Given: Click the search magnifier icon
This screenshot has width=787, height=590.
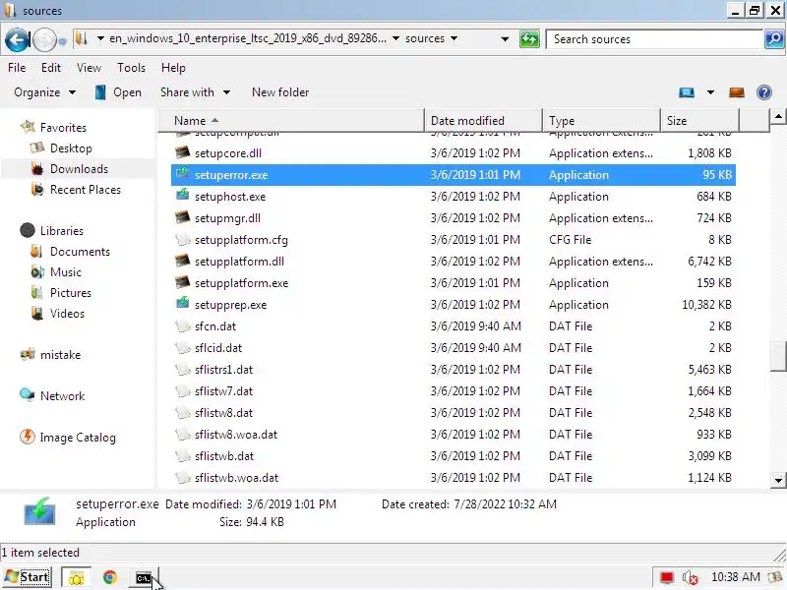Looking at the screenshot, I should click(774, 39).
